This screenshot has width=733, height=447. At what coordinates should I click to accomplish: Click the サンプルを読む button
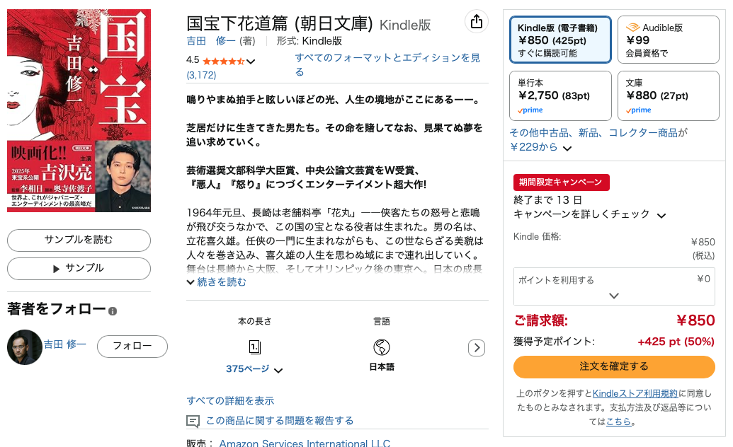(79, 240)
